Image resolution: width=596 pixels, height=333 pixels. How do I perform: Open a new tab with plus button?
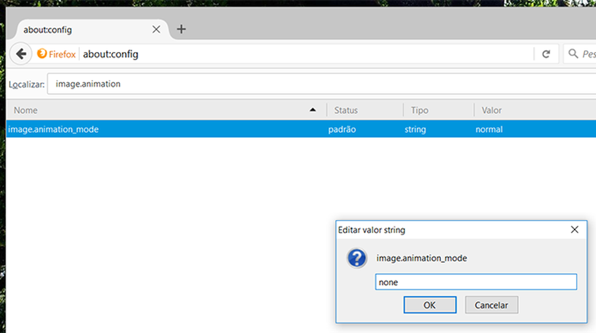point(181,29)
